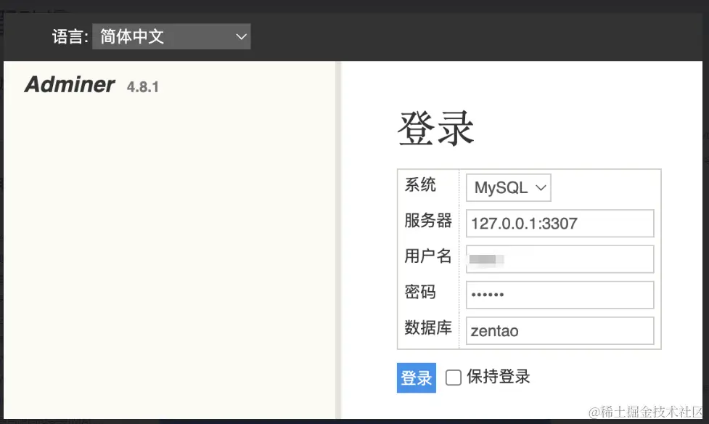
Task: Click the blue 登录 login button
Action: pos(417,378)
